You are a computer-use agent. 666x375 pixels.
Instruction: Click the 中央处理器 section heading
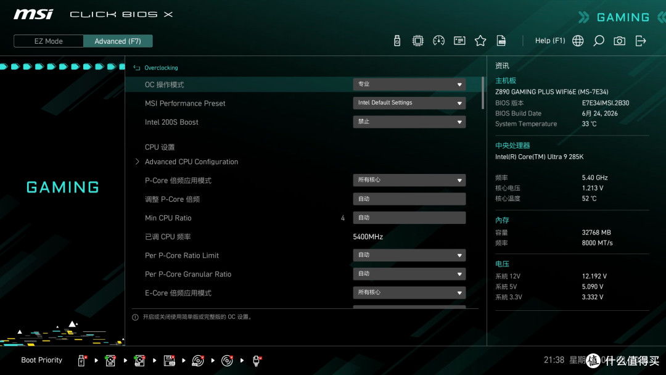click(512, 146)
